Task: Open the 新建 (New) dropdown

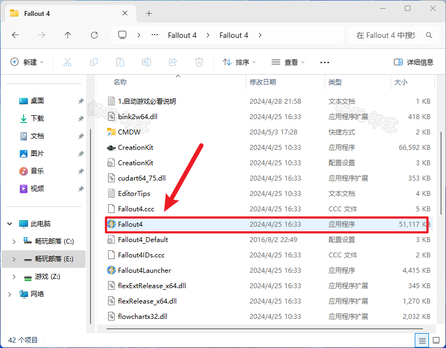Action: (27, 62)
